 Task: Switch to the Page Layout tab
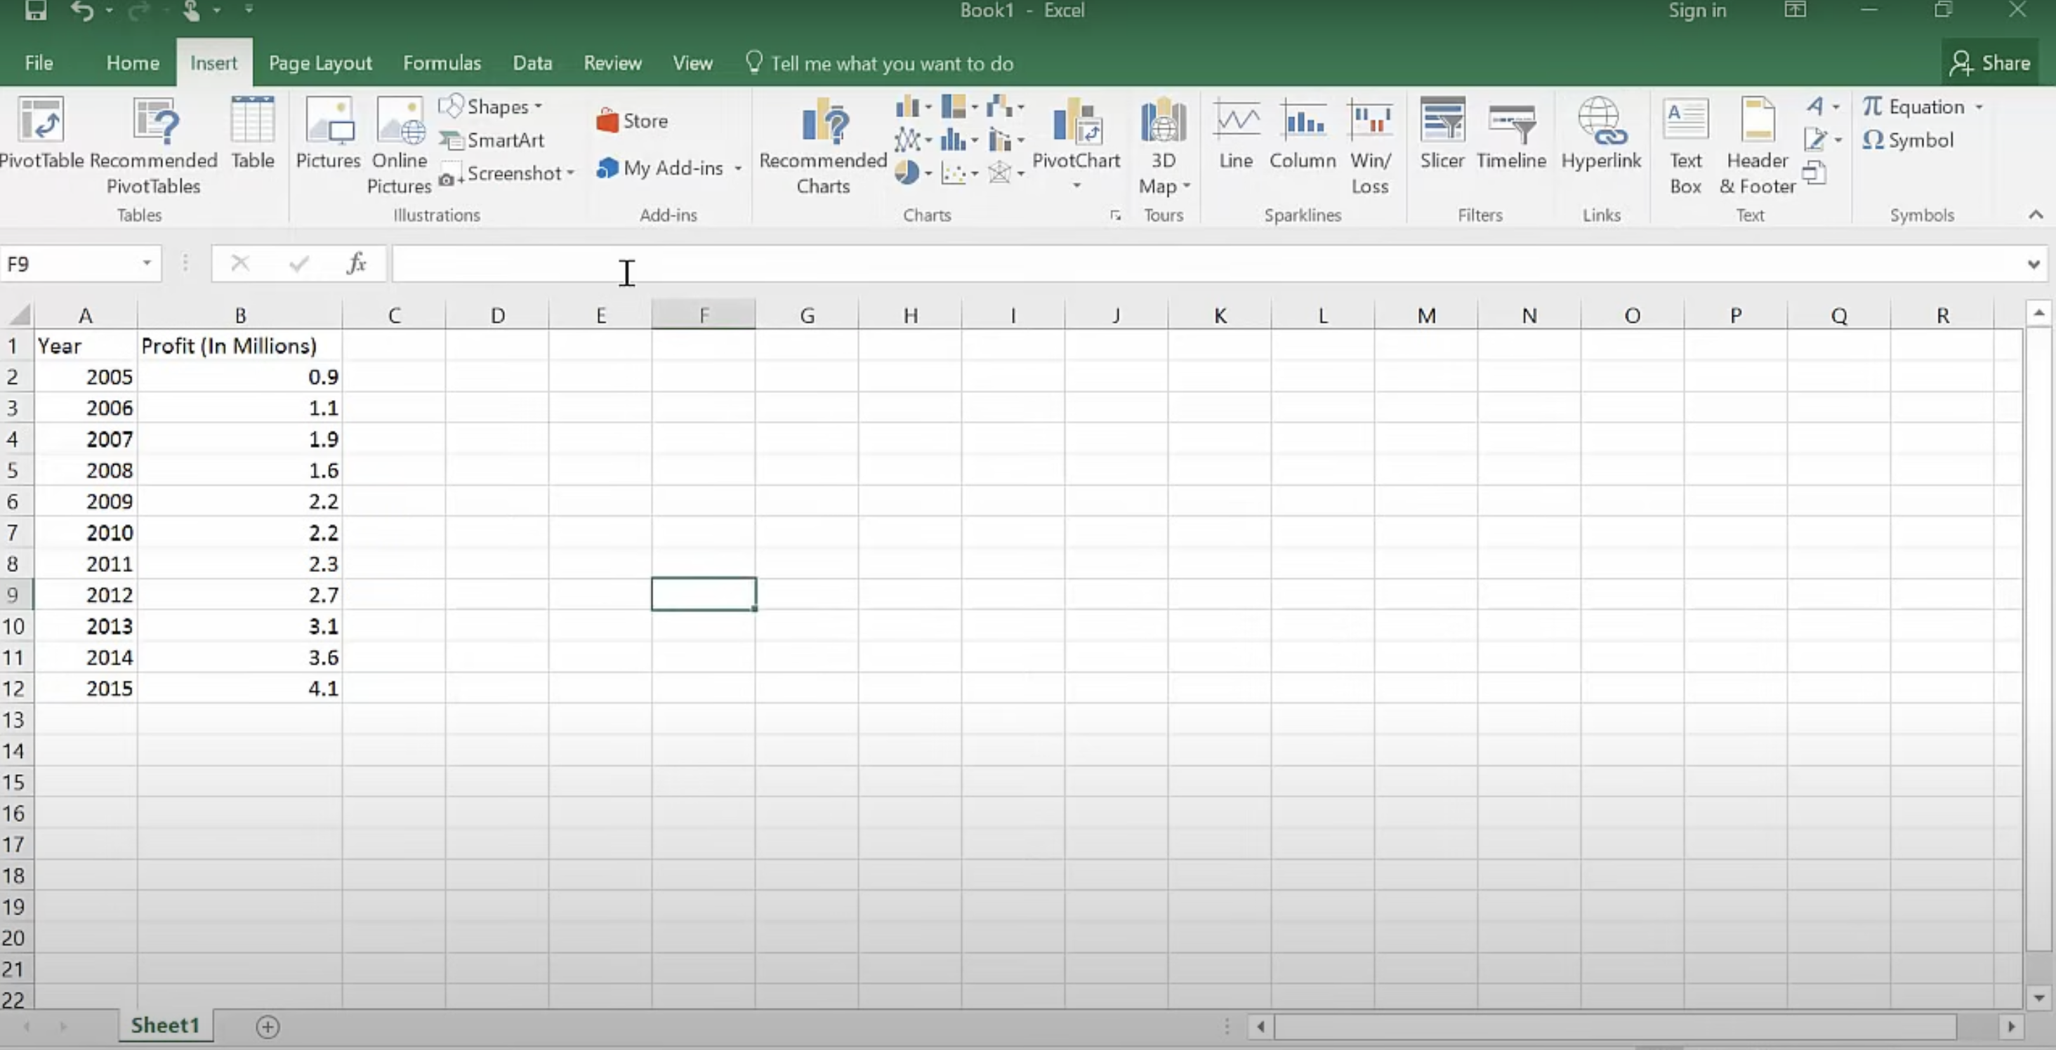(x=320, y=63)
